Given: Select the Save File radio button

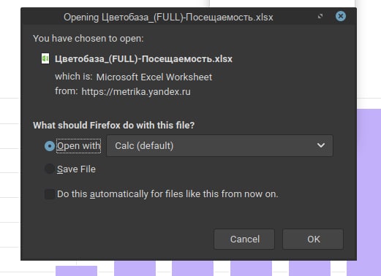Looking at the screenshot, I should [50, 169].
